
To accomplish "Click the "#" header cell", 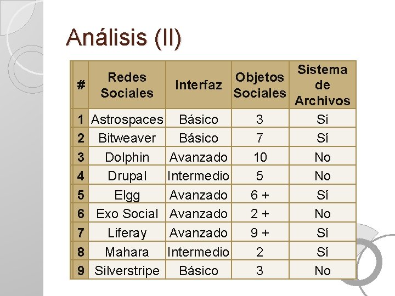I will 81,85.
